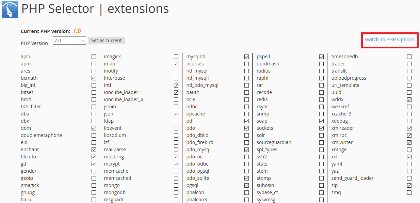
Task: Turn off the gd extension
Action: click(x=94, y=164)
